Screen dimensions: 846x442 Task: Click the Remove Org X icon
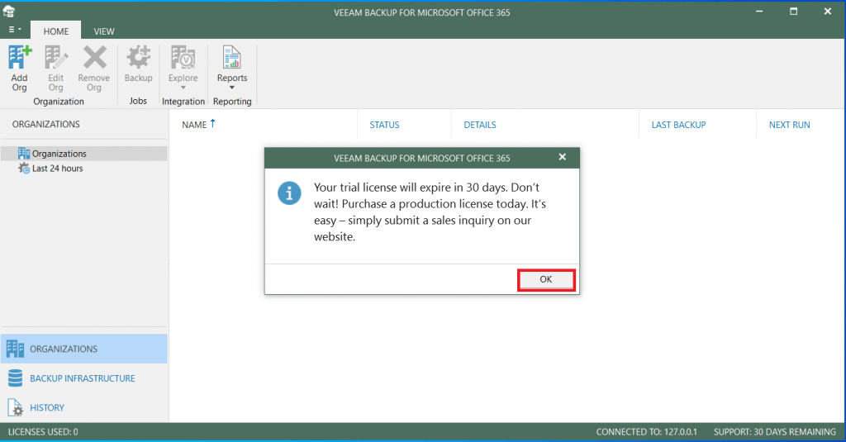click(x=94, y=58)
